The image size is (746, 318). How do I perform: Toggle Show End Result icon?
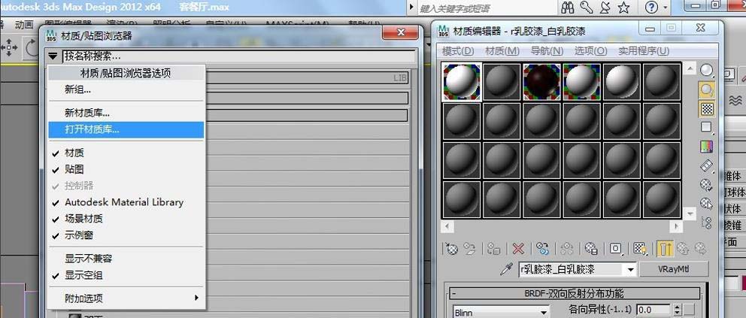point(665,248)
